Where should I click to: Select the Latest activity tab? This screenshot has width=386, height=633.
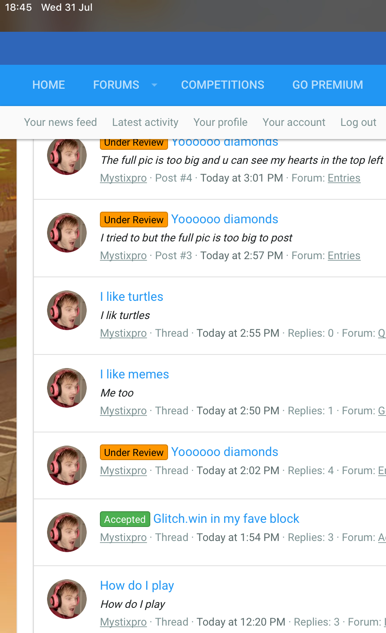click(x=145, y=123)
